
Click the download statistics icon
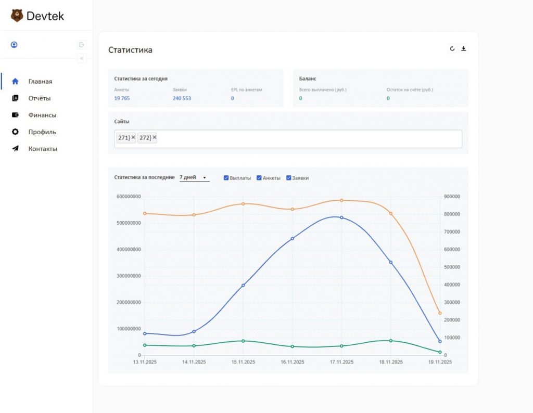click(x=464, y=49)
